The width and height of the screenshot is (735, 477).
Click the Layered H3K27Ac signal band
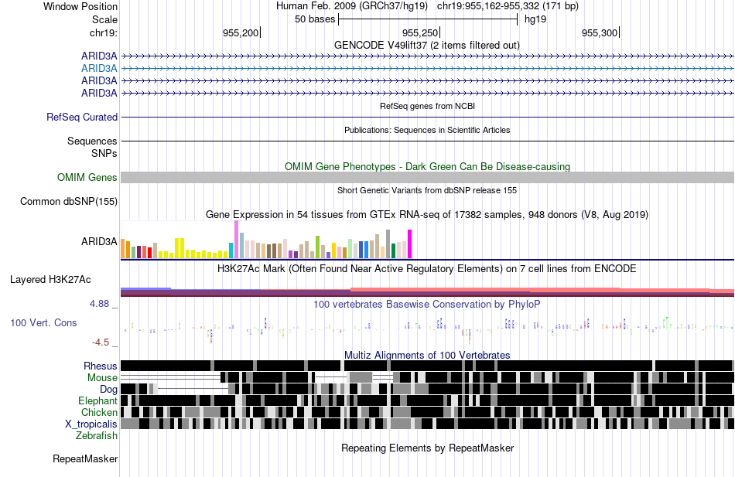428,292
